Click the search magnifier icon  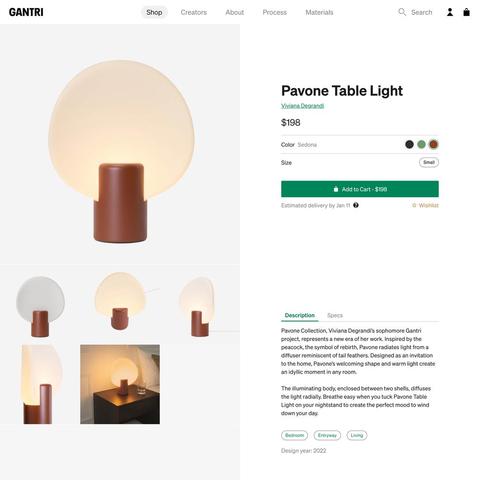coord(402,12)
